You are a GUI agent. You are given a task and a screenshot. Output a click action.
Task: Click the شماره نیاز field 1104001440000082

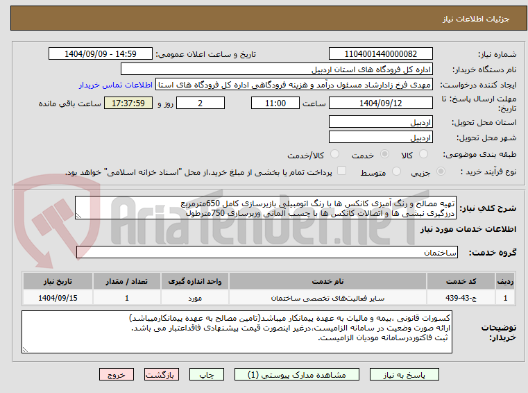click(x=380, y=54)
